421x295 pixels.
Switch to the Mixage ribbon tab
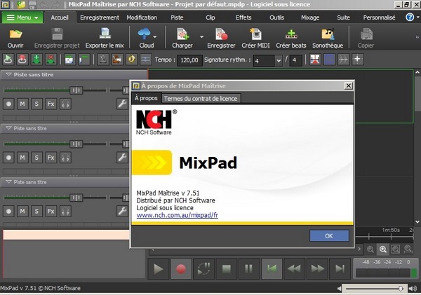pos(310,18)
